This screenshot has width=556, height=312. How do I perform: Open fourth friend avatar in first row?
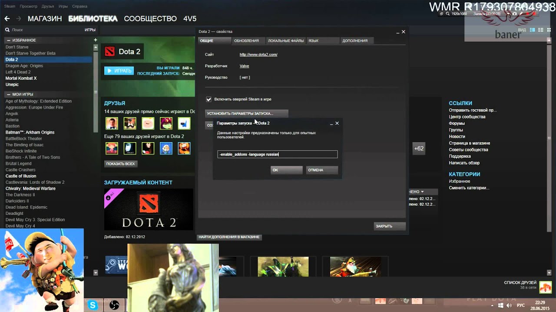[x=166, y=123]
